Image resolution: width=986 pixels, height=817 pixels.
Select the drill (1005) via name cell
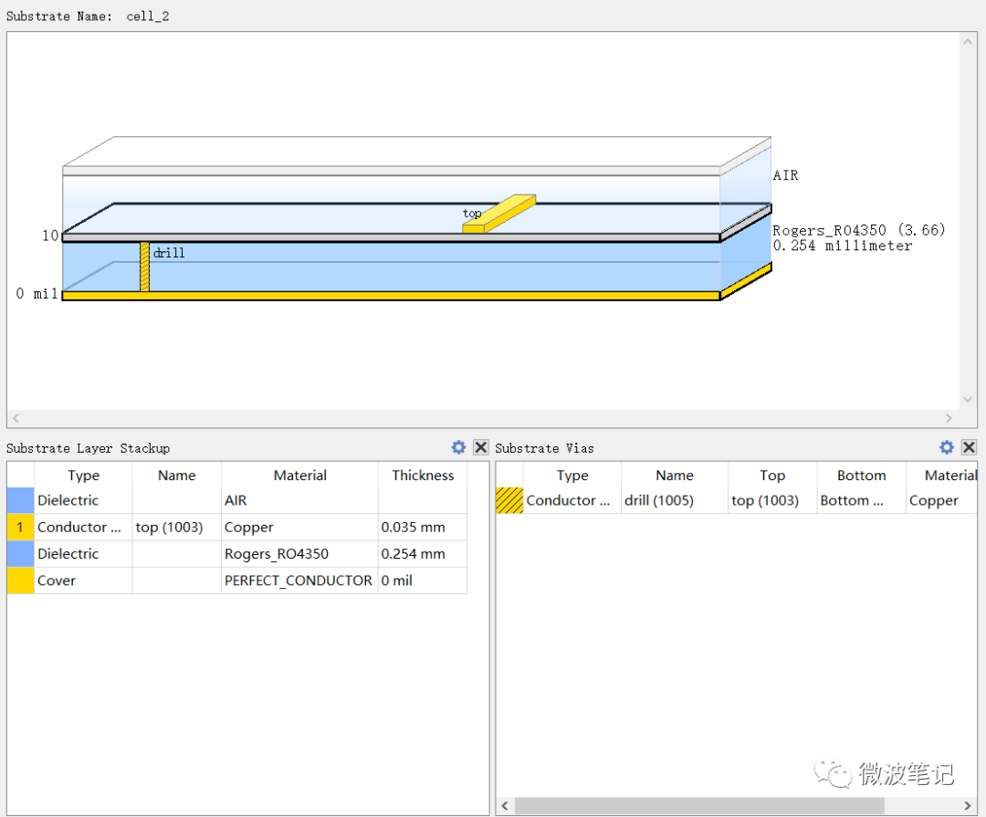pos(659,500)
